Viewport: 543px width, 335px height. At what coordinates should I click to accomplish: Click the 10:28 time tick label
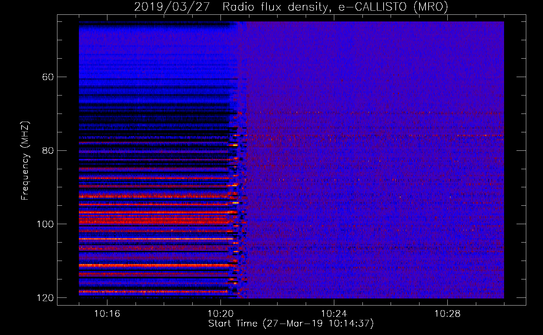[447, 314]
